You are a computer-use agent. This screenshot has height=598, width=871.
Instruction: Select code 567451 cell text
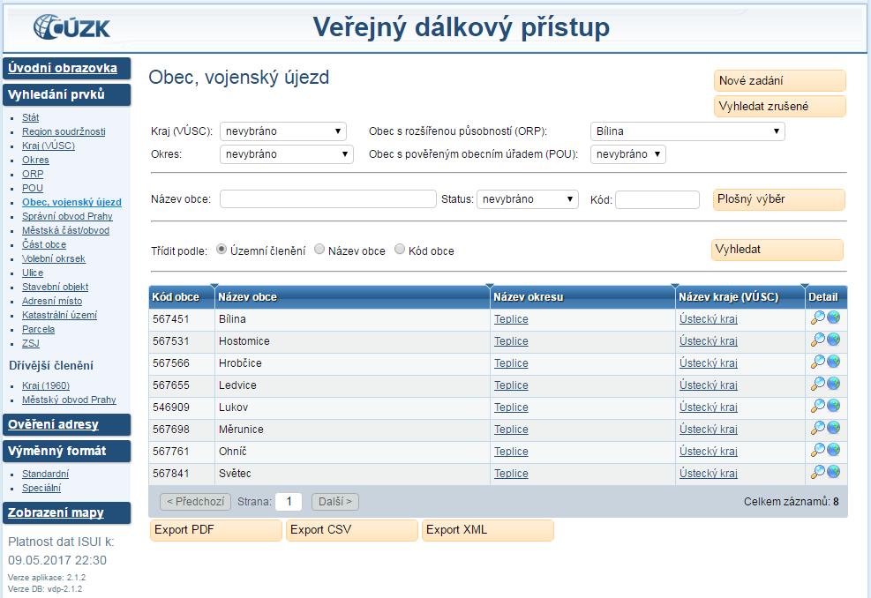(171, 319)
